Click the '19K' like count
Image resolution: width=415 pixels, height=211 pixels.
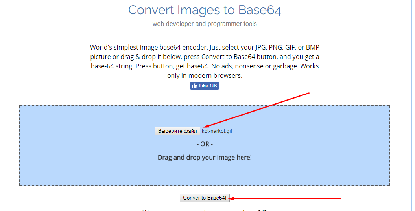(213, 86)
